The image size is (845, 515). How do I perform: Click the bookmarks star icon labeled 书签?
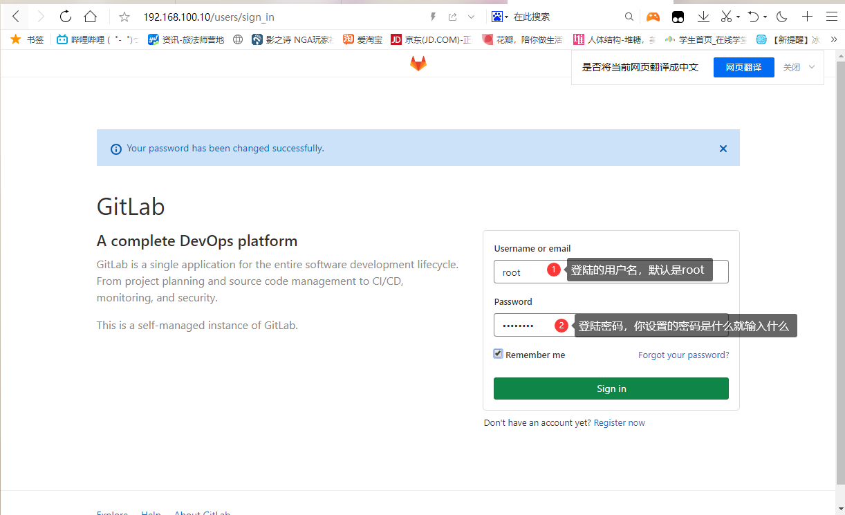[26, 39]
